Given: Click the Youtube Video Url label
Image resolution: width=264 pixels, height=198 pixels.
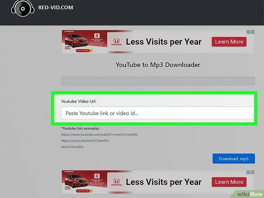Looking at the screenshot, I should pyautogui.click(x=79, y=102).
